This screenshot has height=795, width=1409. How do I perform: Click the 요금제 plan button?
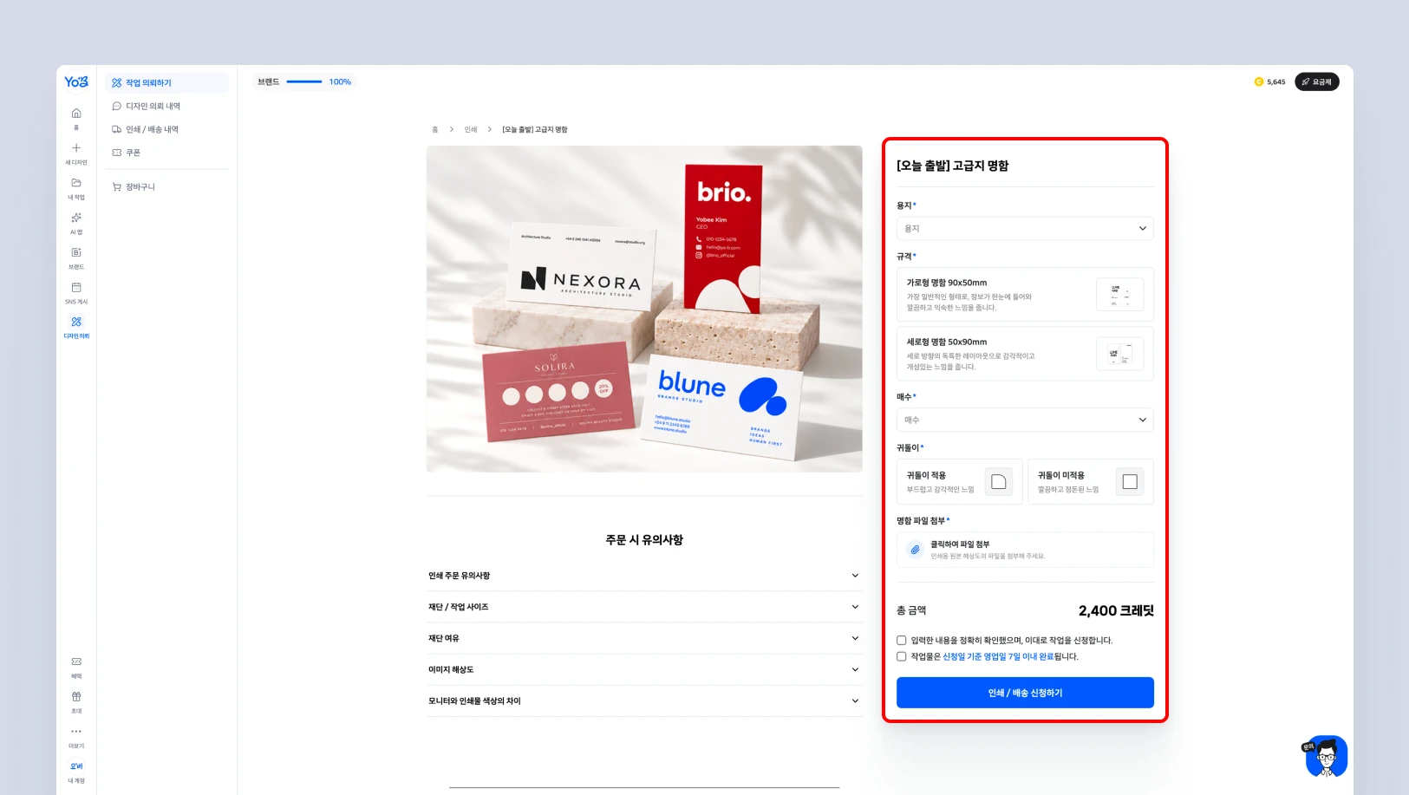coord(1316,81)
